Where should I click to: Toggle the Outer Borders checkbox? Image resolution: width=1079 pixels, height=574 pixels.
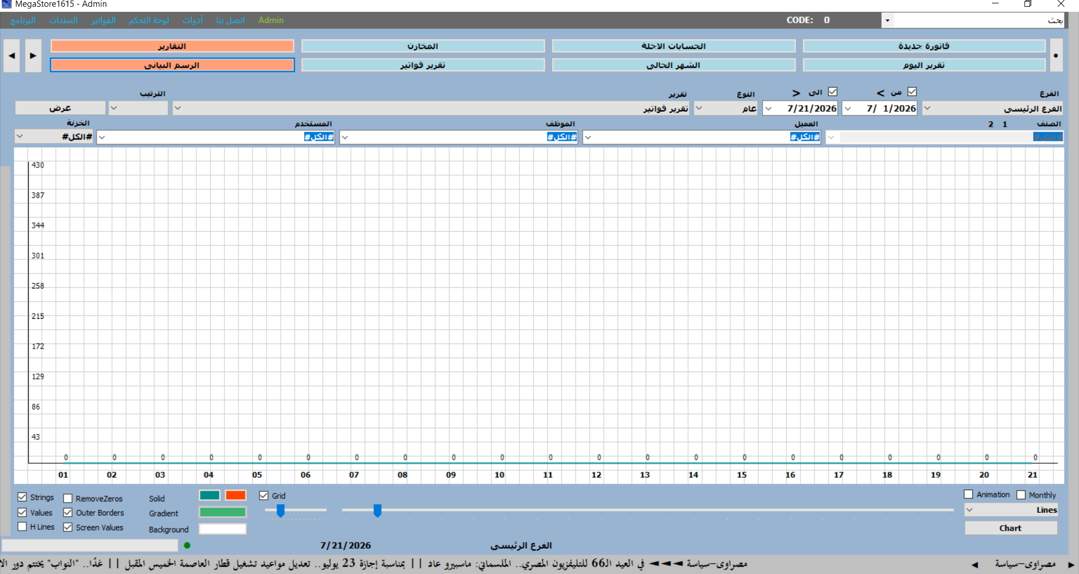68,512
